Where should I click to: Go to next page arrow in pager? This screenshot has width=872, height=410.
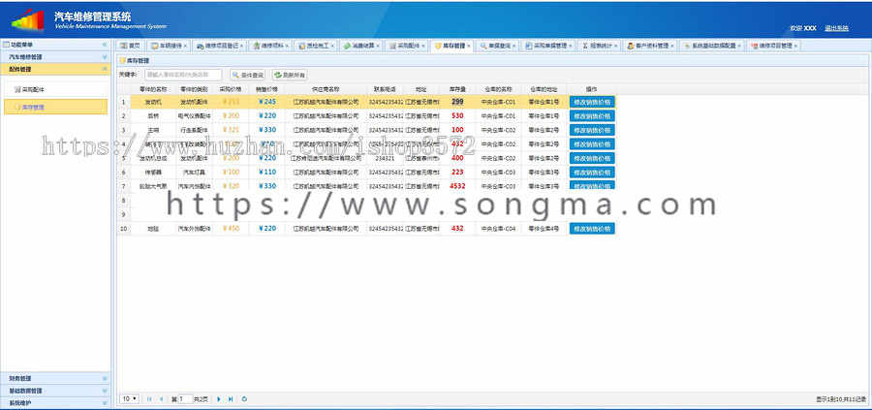click(219, 399)
